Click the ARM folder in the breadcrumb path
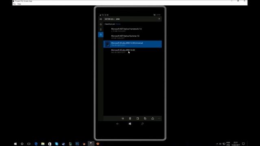 tap(118, 19)
